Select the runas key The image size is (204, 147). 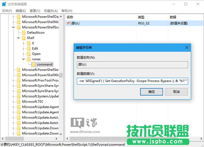pos(36,59)
